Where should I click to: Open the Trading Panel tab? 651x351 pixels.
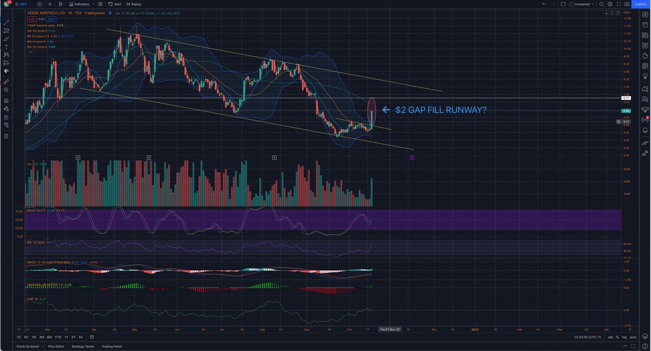(112, 346)
